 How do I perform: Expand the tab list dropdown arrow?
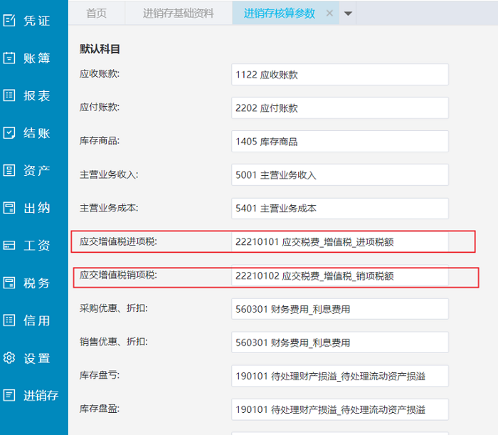[348, 13]
